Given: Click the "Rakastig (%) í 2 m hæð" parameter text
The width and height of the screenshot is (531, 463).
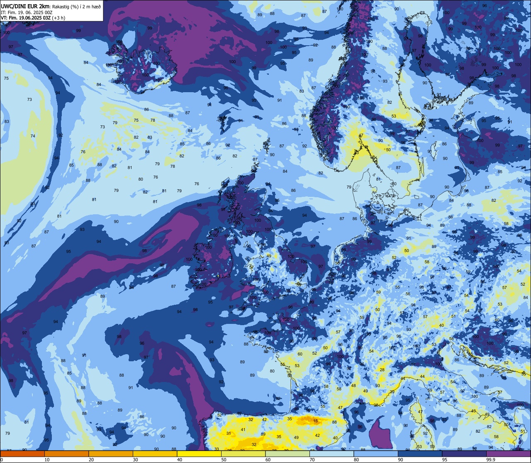Looking at the screenshot, I should (x=76, y=6).
